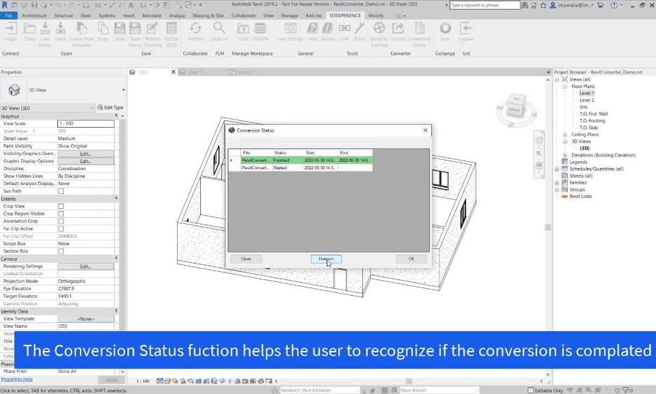The image size is (656, 394).
Task: Toggle the Crop View checkbox
Action: (x=61, y=206)
